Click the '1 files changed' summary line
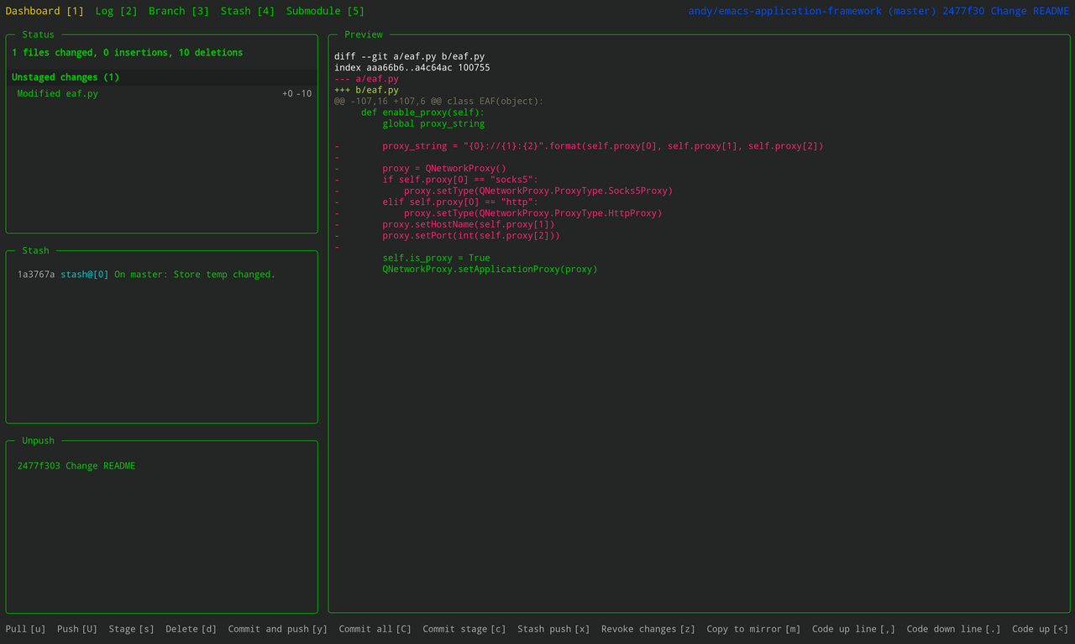 coord(128,52)
